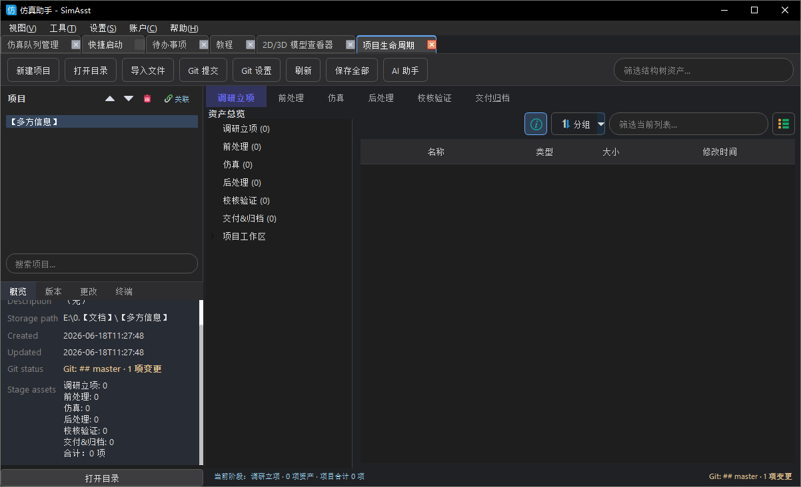Open the 账户(C) menu
The width and height of the screenshot is (801, 487).
[x=143, y=28]
